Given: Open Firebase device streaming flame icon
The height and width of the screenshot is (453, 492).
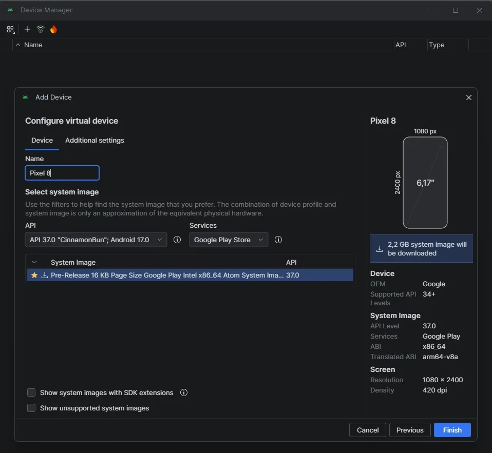Looking at the screenshot, I should click(x=53, y=29).
